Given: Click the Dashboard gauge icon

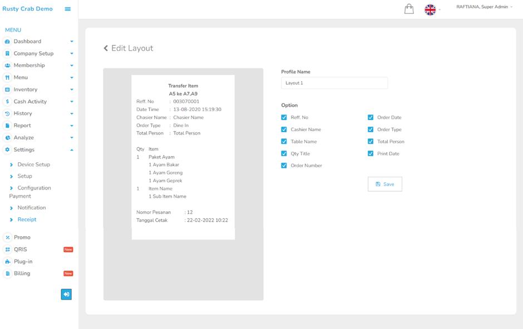Looking at the screenshot, I should pos(7,42).
